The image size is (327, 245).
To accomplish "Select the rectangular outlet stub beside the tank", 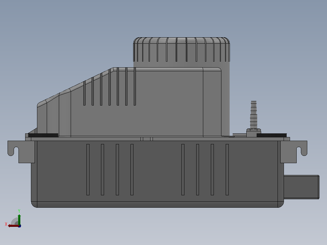I will tap(301, 187).
